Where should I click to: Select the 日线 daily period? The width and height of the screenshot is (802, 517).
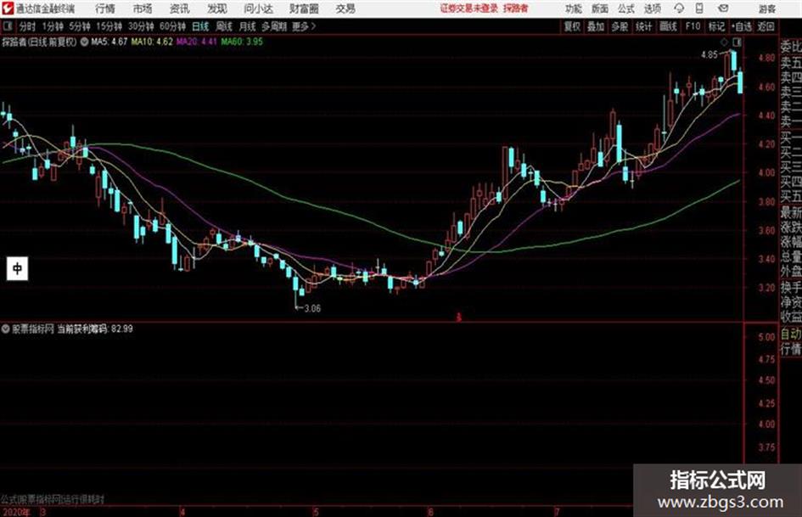tap(200, 26)
